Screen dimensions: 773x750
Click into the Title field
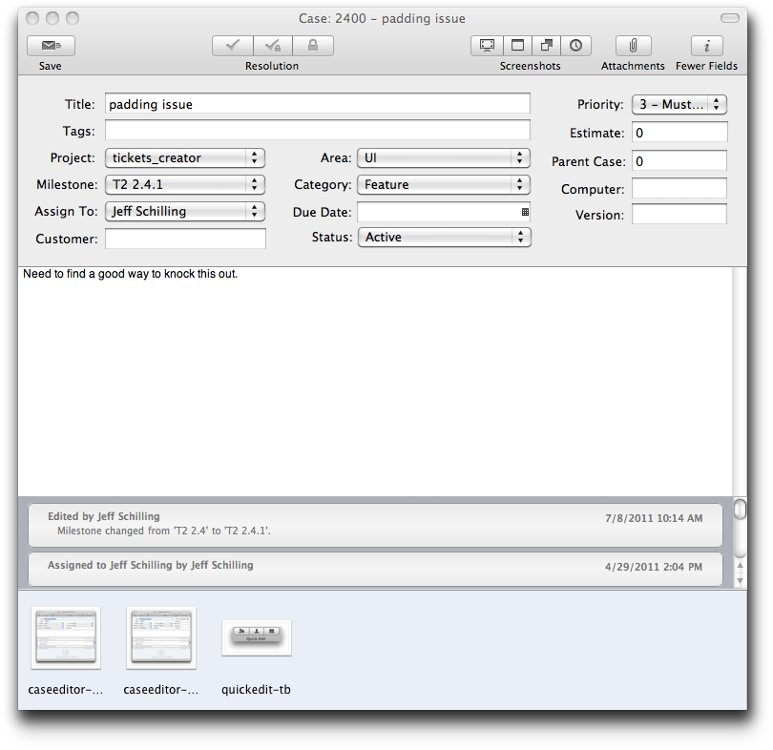click(x=318, y=104)
